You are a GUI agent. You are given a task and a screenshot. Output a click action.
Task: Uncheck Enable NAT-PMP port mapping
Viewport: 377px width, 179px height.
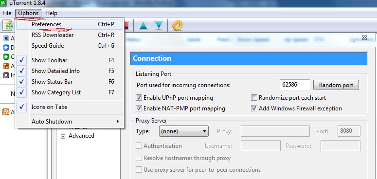[x=139, y=108]
